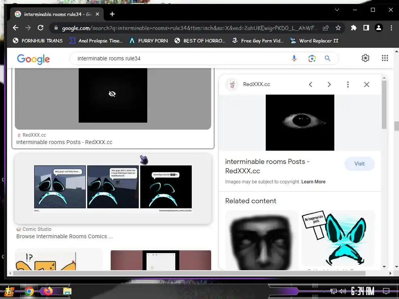Share this page from address bar

tap(326, 28)
